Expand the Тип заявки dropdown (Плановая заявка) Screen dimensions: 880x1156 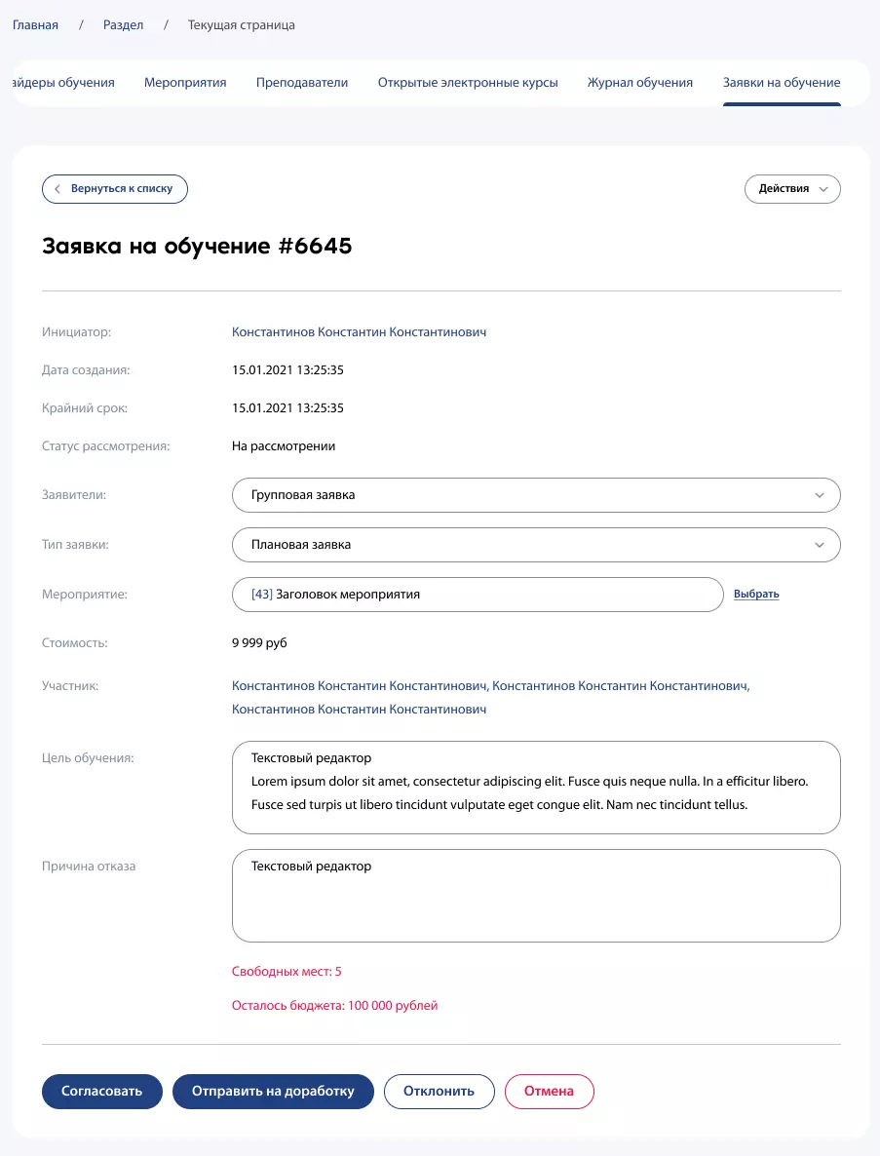(x=535, y=545)
